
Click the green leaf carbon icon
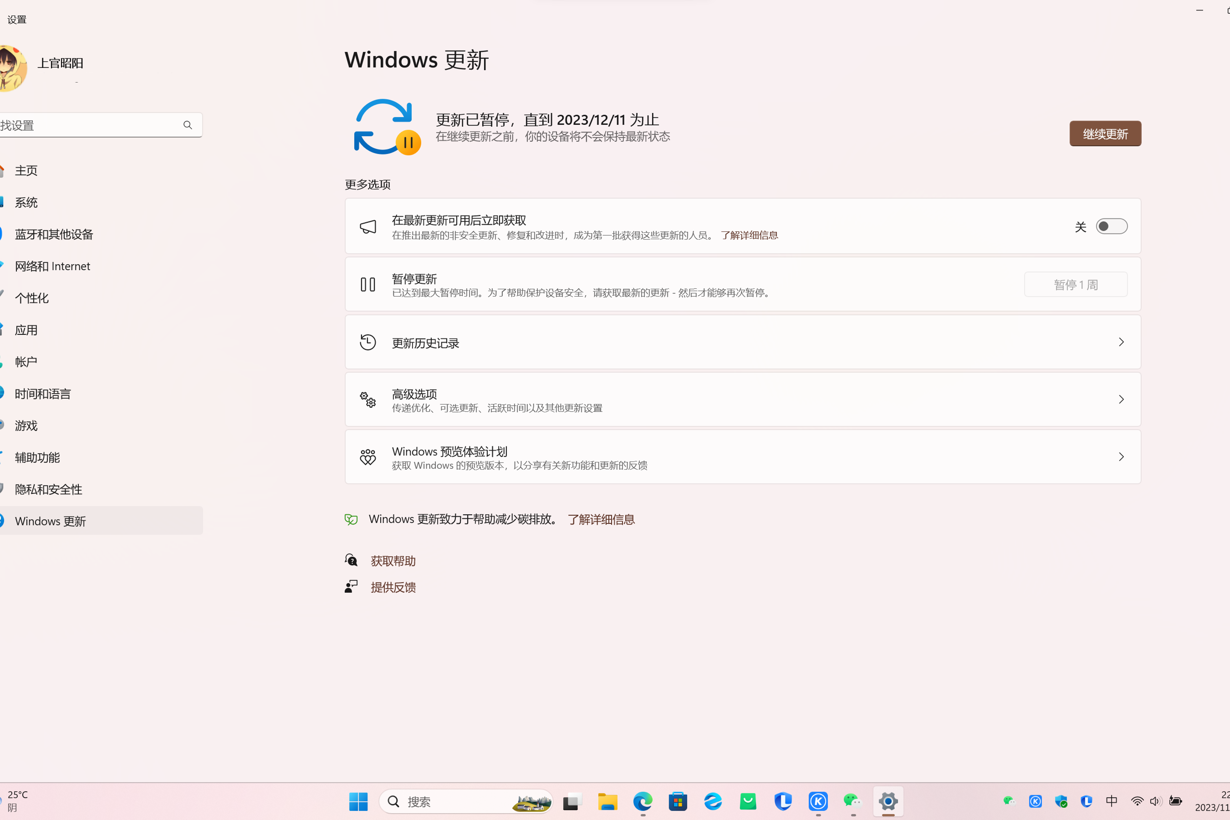[351, 519]
